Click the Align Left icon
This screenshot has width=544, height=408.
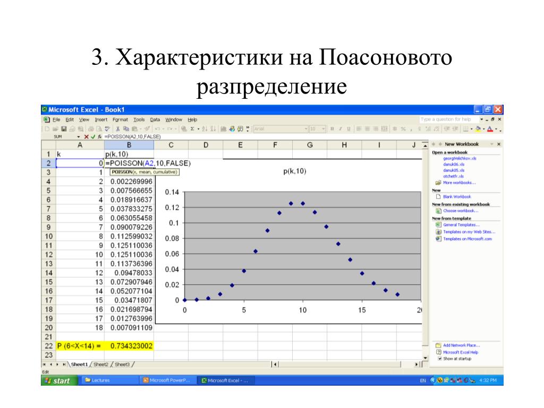click(359, 129)
